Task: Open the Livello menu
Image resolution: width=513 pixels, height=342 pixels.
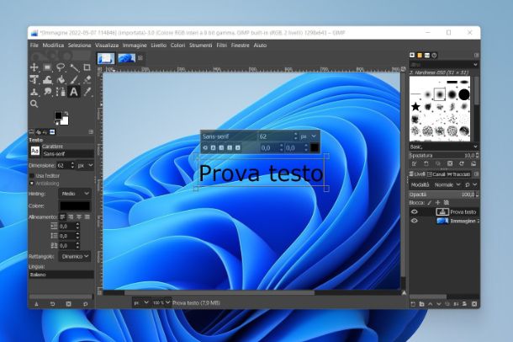Action: pyautogui.click(x=159, y=45)
